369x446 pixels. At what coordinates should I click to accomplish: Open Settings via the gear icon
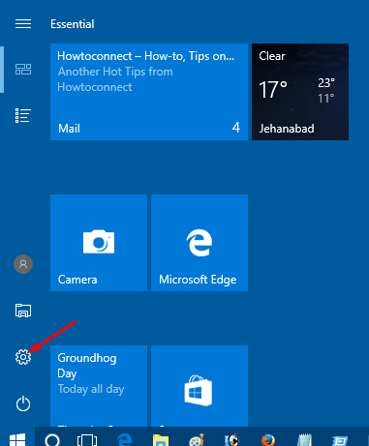pos(23,357)
